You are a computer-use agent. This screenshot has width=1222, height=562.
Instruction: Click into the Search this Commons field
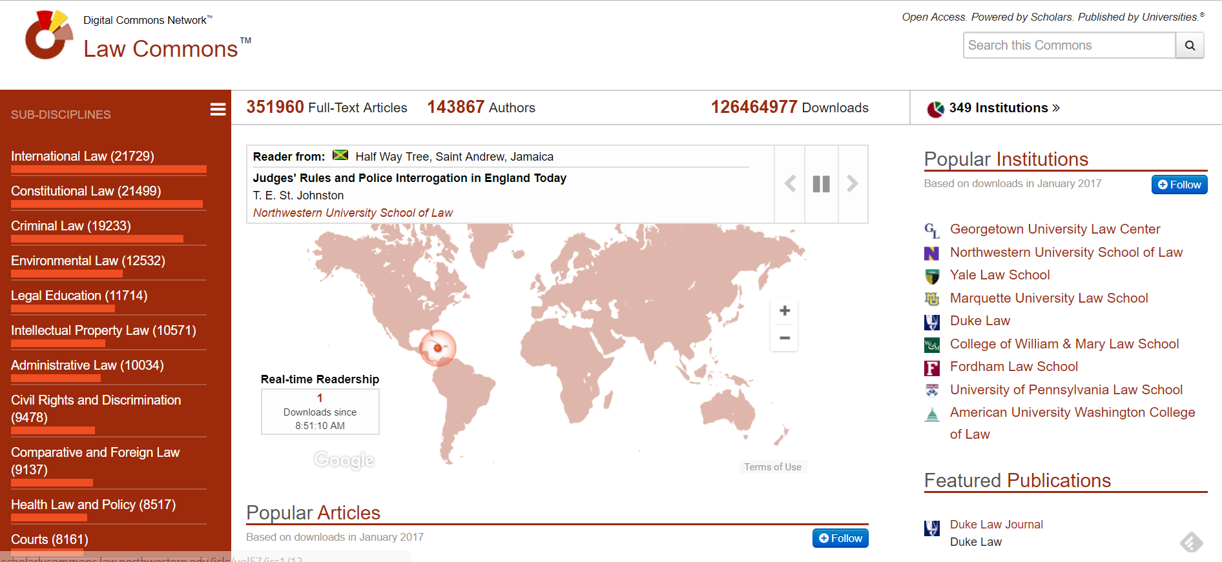[1069, 45]
